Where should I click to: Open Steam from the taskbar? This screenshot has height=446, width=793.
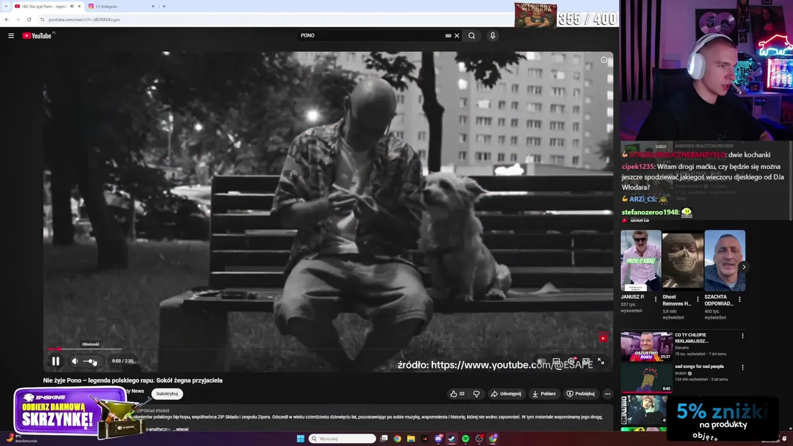point(452,439)
